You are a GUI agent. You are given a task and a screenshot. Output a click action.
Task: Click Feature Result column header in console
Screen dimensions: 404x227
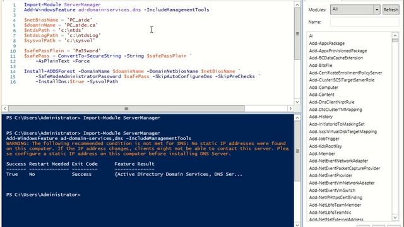point(134,164)
